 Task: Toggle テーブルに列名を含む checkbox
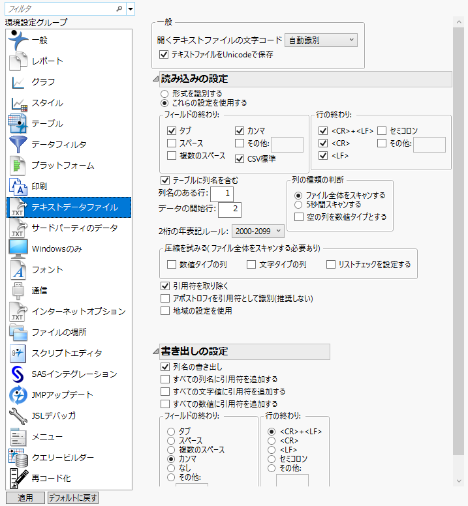(x=165, y=181)
